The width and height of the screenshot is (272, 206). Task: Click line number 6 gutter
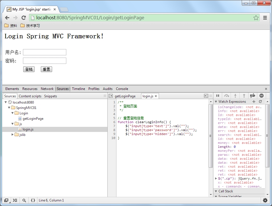[114, 122]
